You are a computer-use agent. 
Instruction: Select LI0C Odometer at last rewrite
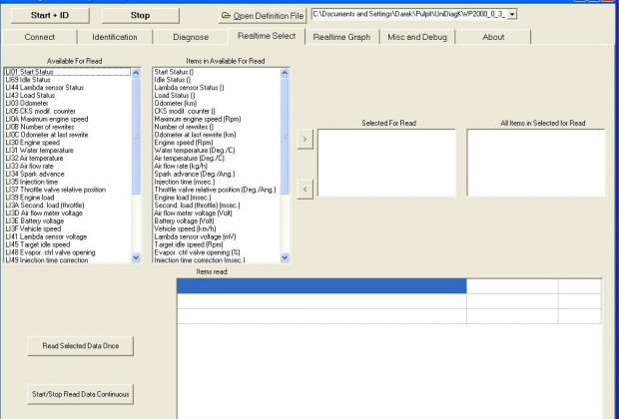67,135
